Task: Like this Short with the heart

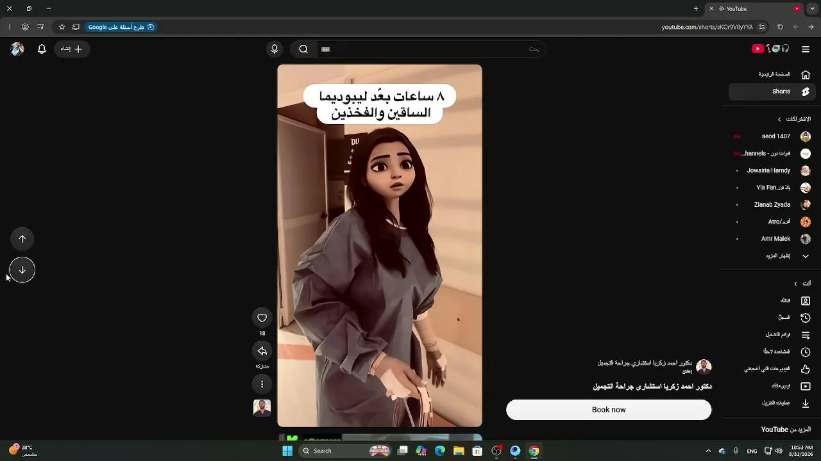Action: click(x=262, y=318)
